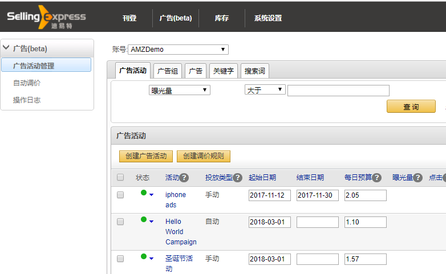Open the 库存 top menu
Viewport: 446px width, 274px height.
pyautogui.click(x=222, y=18)
